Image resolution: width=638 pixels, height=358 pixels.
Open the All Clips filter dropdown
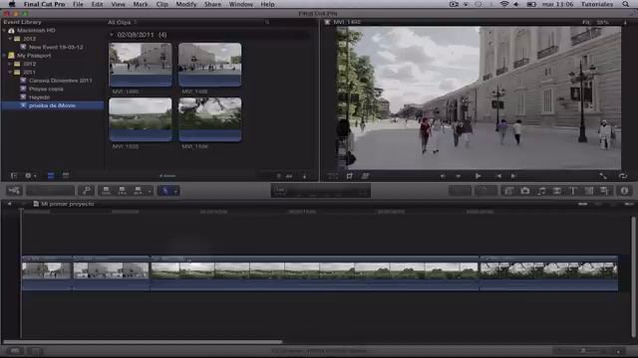click(122, 22)
